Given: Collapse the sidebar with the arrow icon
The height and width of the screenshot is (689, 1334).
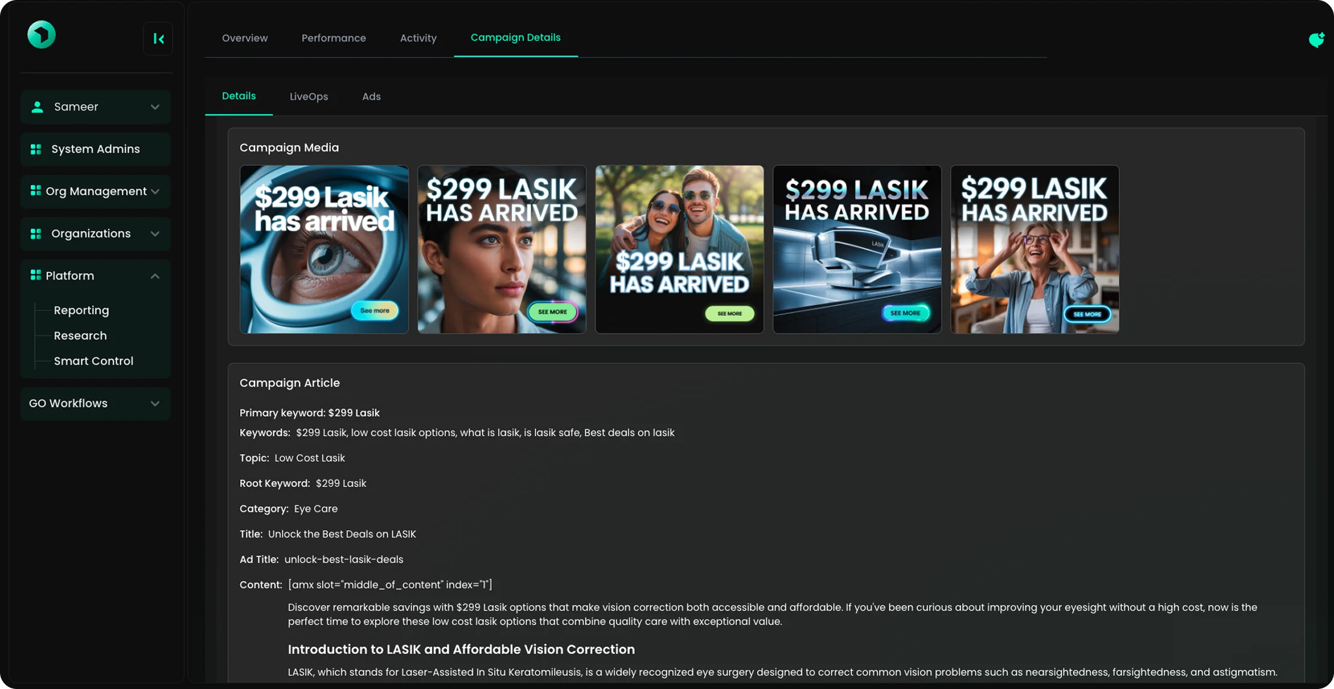Looking at the screenshot, I should click(x=158, y=39).
